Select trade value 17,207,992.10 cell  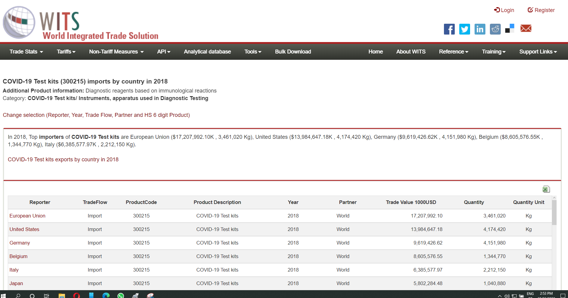tap(427, 216)
